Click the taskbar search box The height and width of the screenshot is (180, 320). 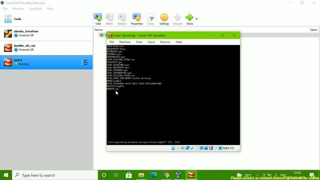click(x=55, y=175)
